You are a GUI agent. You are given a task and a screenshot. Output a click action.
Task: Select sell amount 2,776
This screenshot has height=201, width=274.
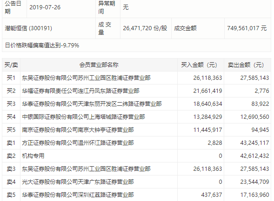(x=262, y=91)
